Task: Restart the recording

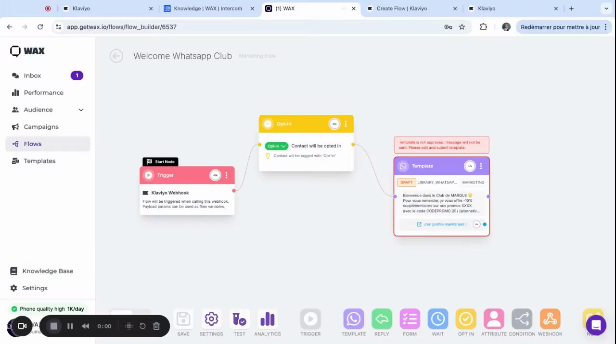Action: (142, 326)
